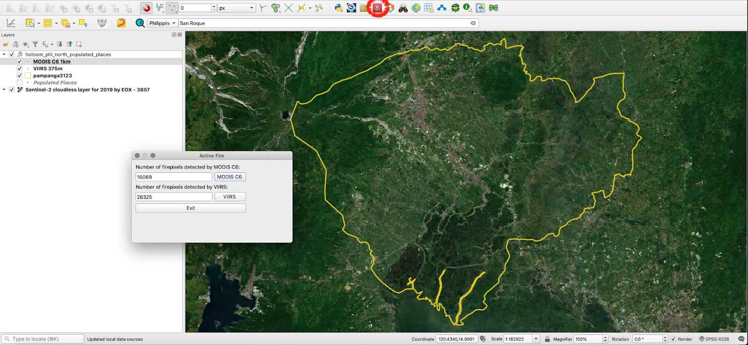The image size is (748, 345).
Task: Open the messages log speech bubble
Action: (x=741, y=339)
